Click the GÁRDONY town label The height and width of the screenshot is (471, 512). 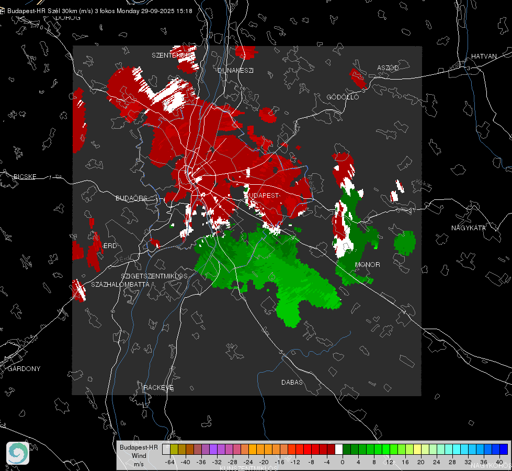coord(24,369)
